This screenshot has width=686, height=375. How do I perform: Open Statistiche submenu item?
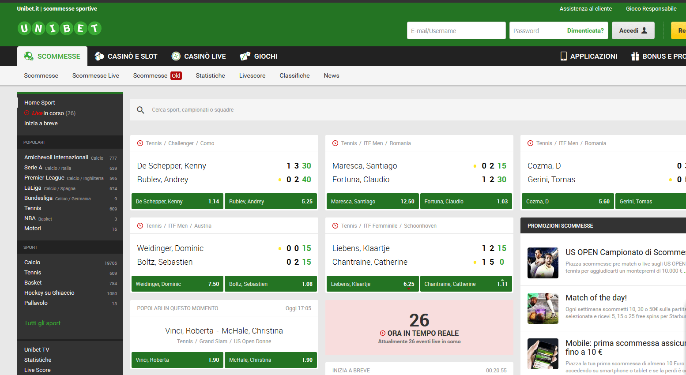211,75
